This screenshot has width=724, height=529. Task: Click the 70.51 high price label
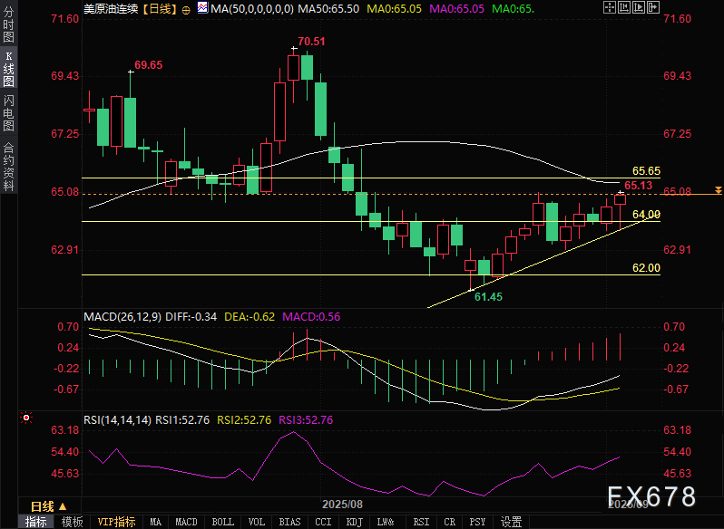pyautogui.click(x=311, y=42)
